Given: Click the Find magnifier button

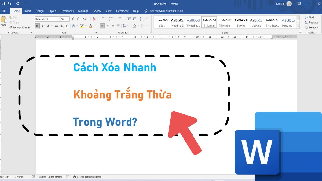Looking at the screenshot, I should [309, 17].
